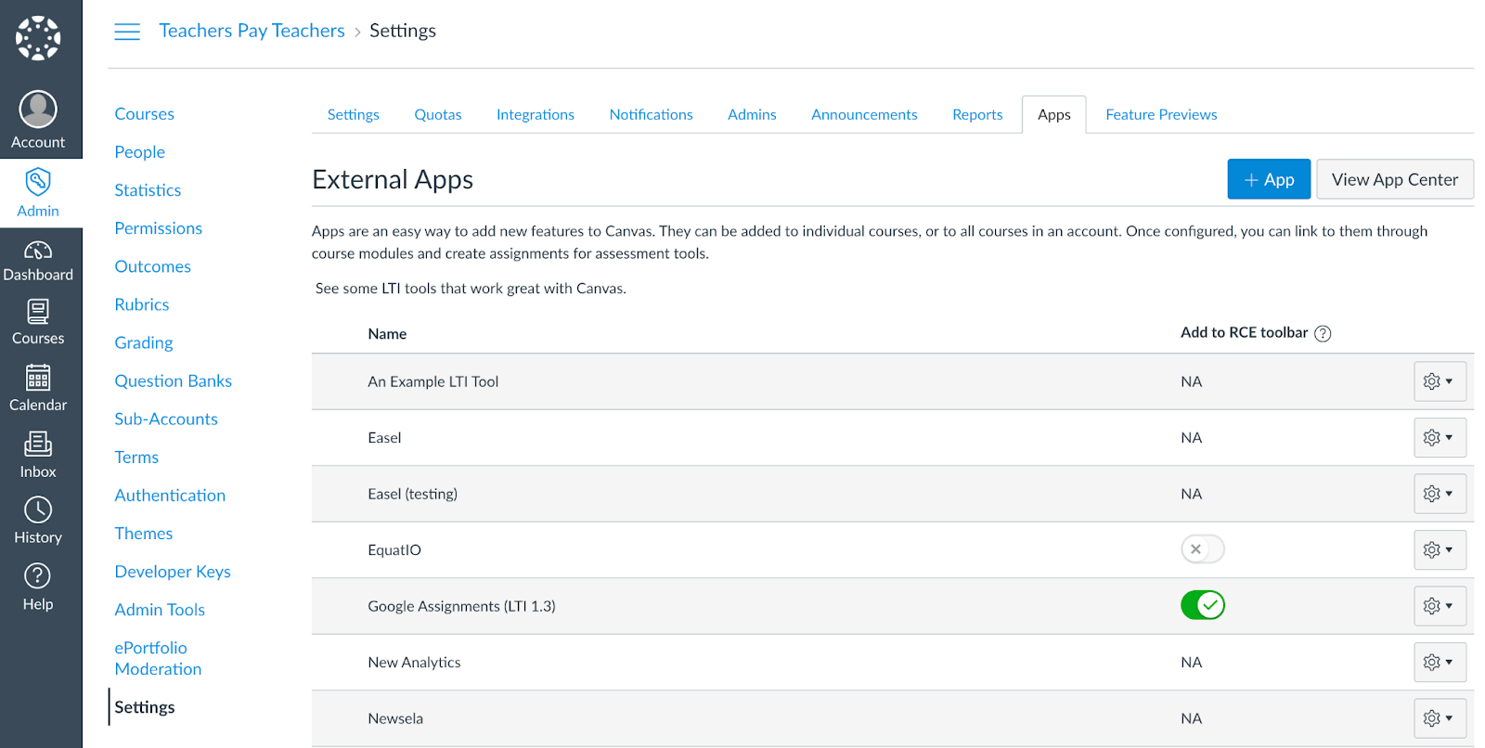Open the Grading link
Screen dimensions: 1485x748
coord(143,342)
